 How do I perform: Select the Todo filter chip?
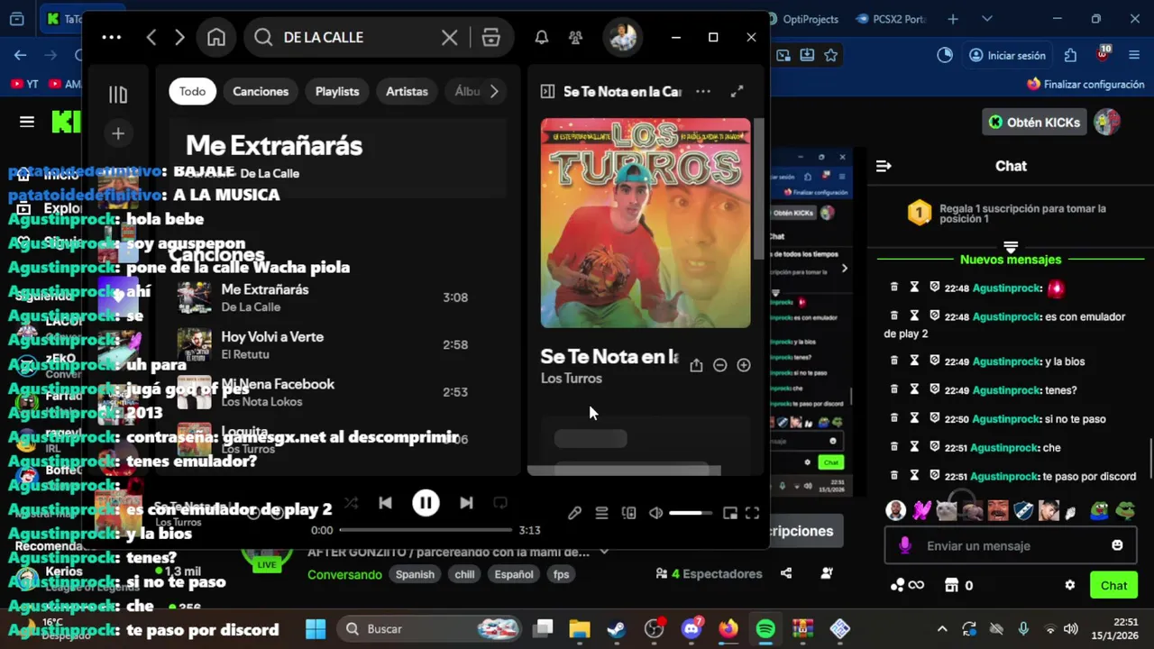(x=192, y=91)
